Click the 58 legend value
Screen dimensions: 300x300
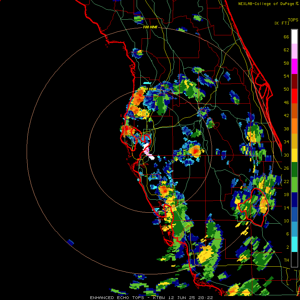pyautogui.click(x=286, y=63)
